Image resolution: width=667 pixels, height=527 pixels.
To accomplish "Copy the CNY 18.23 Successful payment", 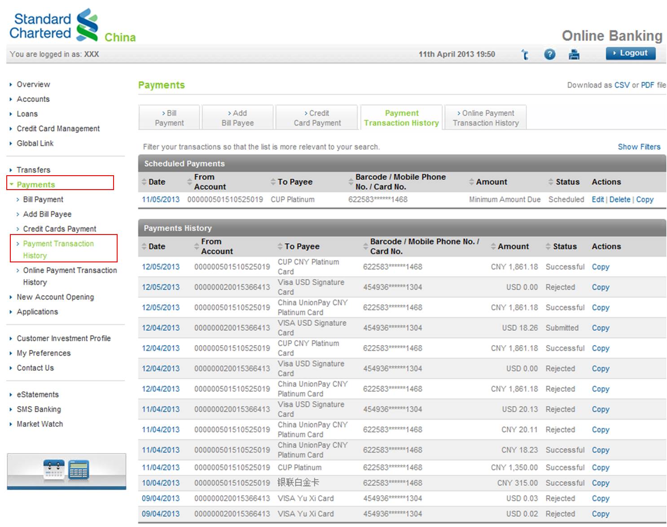I will point(601,450).
